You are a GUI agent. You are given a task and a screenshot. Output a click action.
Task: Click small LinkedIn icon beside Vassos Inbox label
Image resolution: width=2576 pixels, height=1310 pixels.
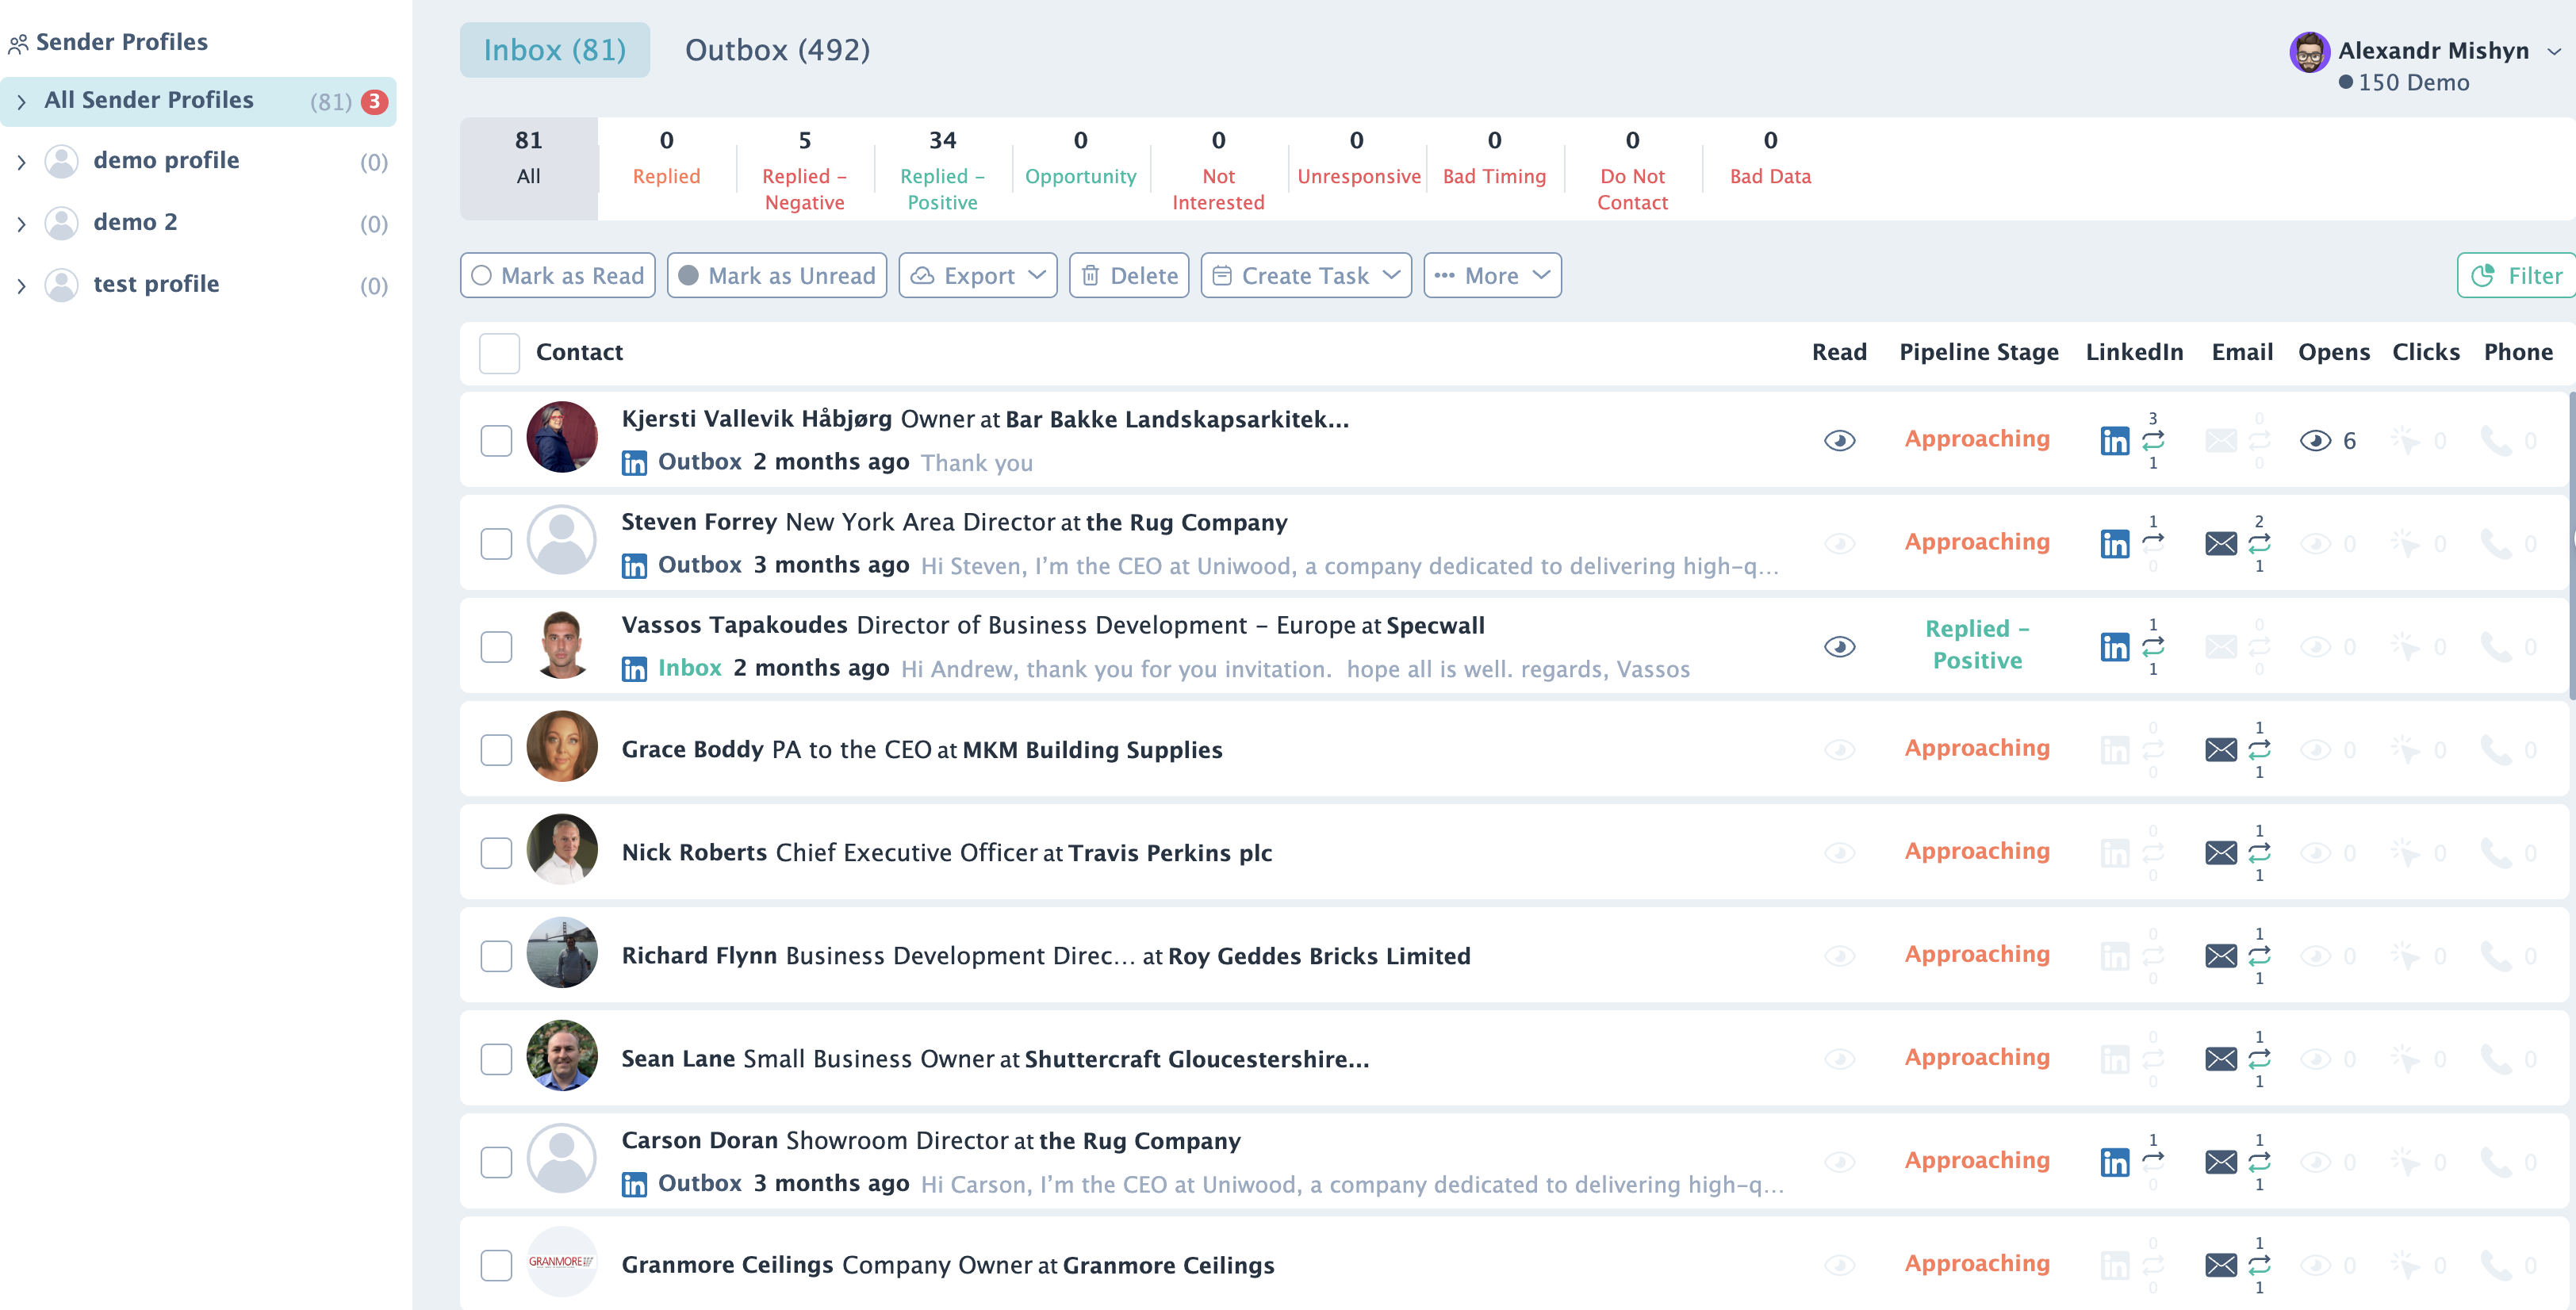coord(634,669)
